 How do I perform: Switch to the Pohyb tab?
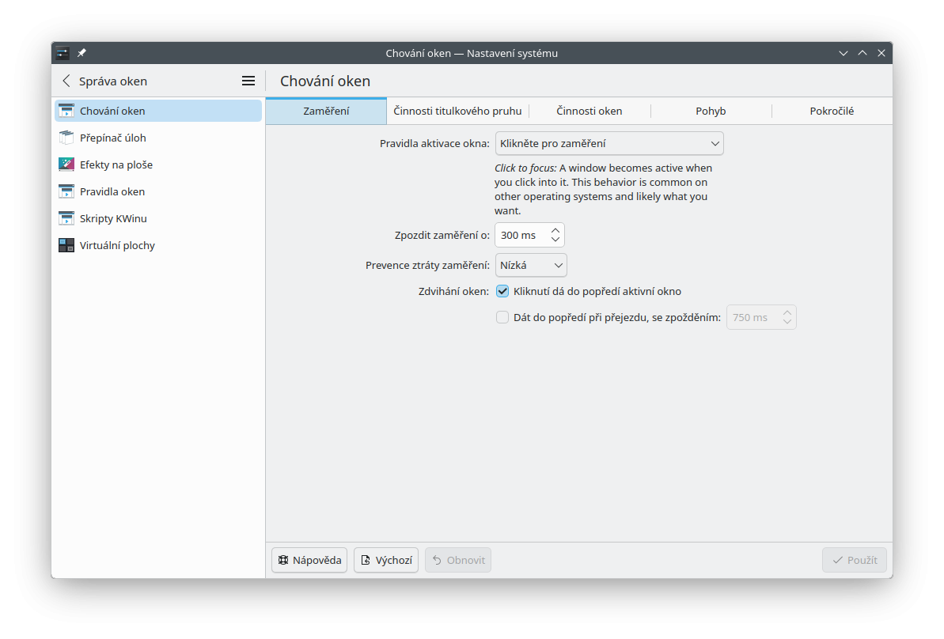click(711, 111)
